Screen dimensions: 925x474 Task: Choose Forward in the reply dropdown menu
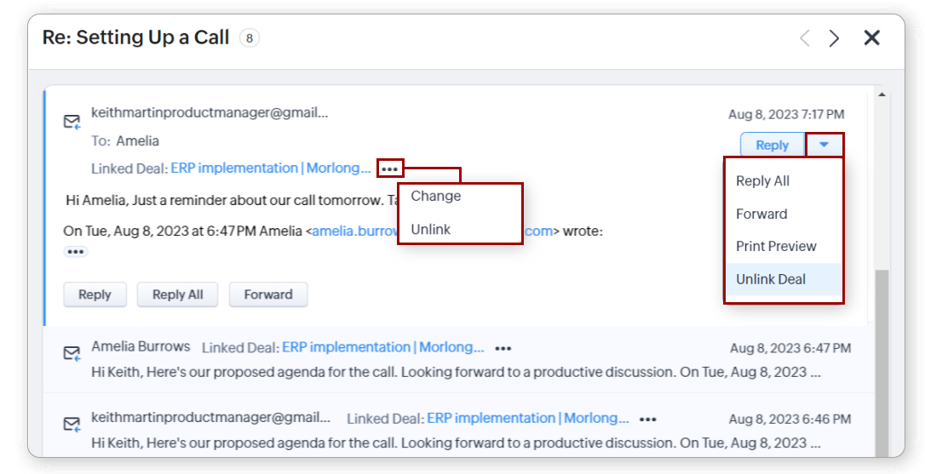coord(761,214)
